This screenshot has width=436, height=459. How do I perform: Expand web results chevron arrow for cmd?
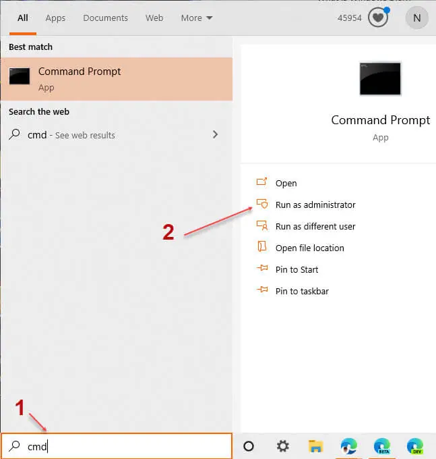point(216,134)
